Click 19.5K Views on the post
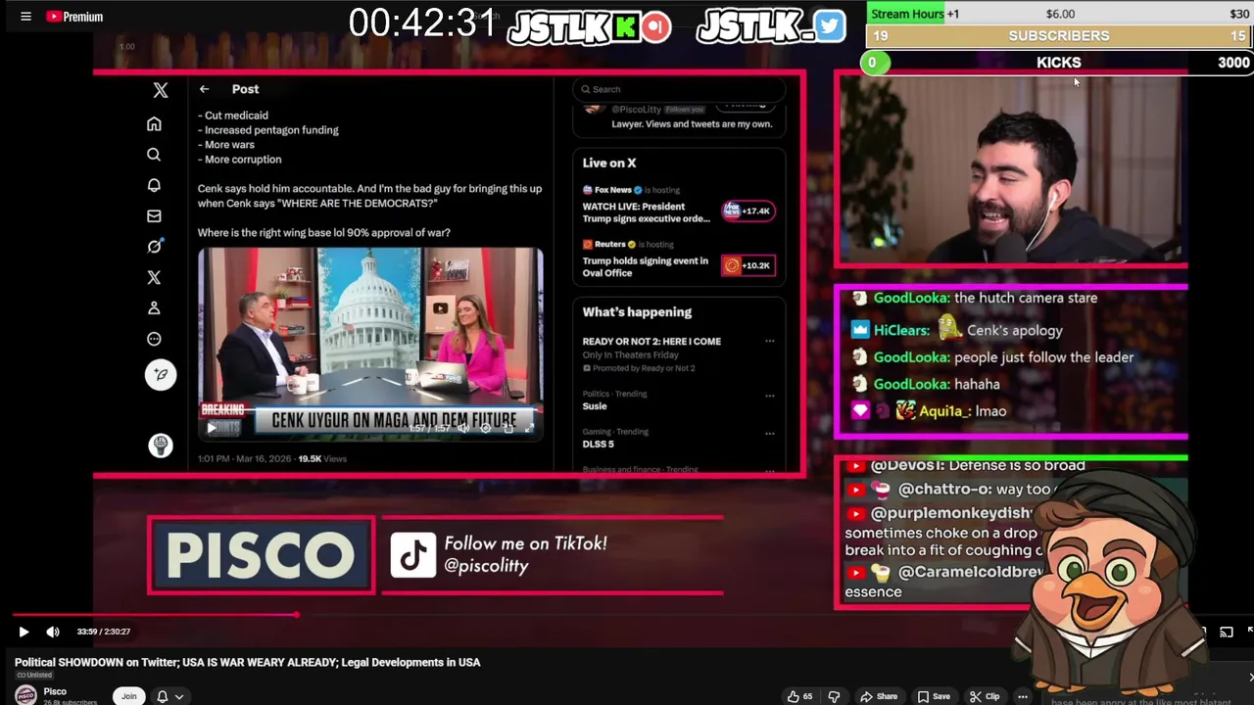1254x705 pixels. pyautogui.click(x=322, y=458)
